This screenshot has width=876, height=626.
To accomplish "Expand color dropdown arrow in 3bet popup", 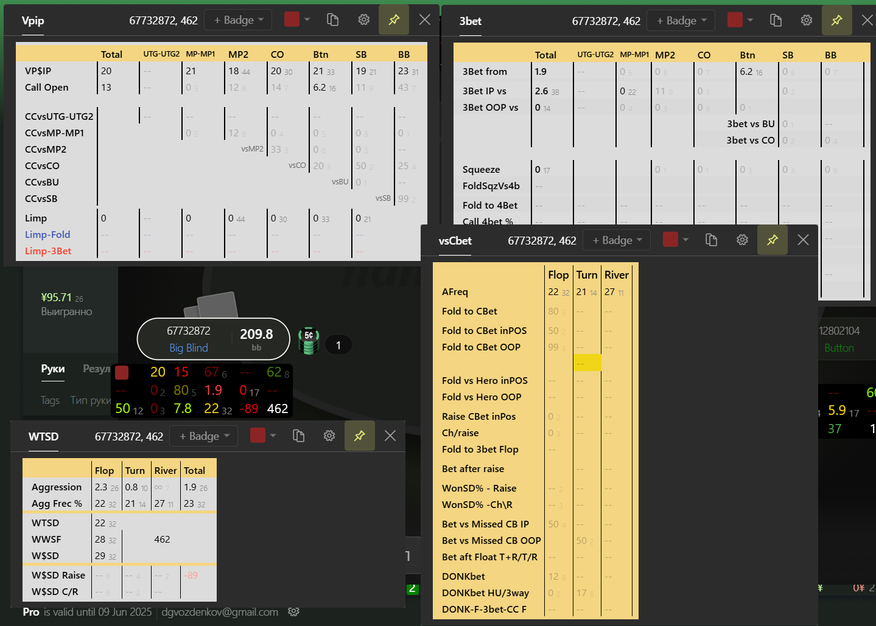I will pos(750,20).
